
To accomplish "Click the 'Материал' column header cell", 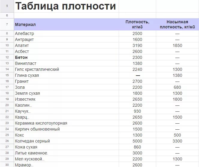I will (66, 24).
